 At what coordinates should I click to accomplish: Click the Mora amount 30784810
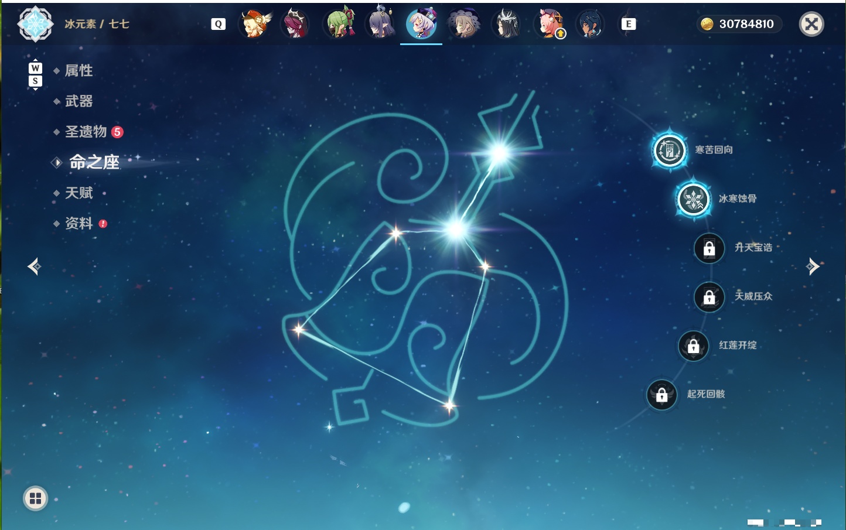coord(746,24)
